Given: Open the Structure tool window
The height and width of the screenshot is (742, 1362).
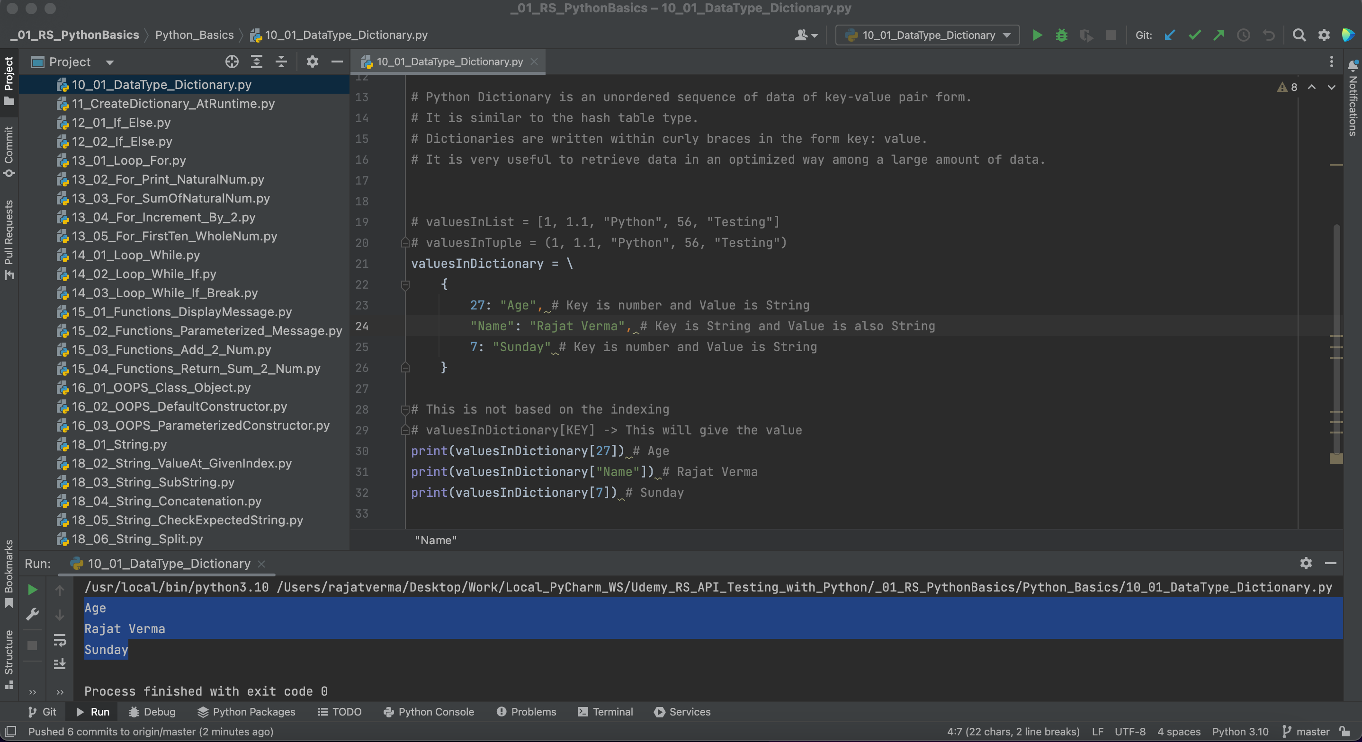Looking at the screenshot, I should 9,659.
